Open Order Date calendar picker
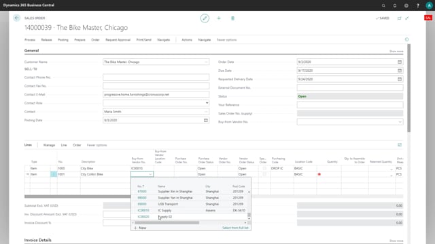 (x=400, y=62)
